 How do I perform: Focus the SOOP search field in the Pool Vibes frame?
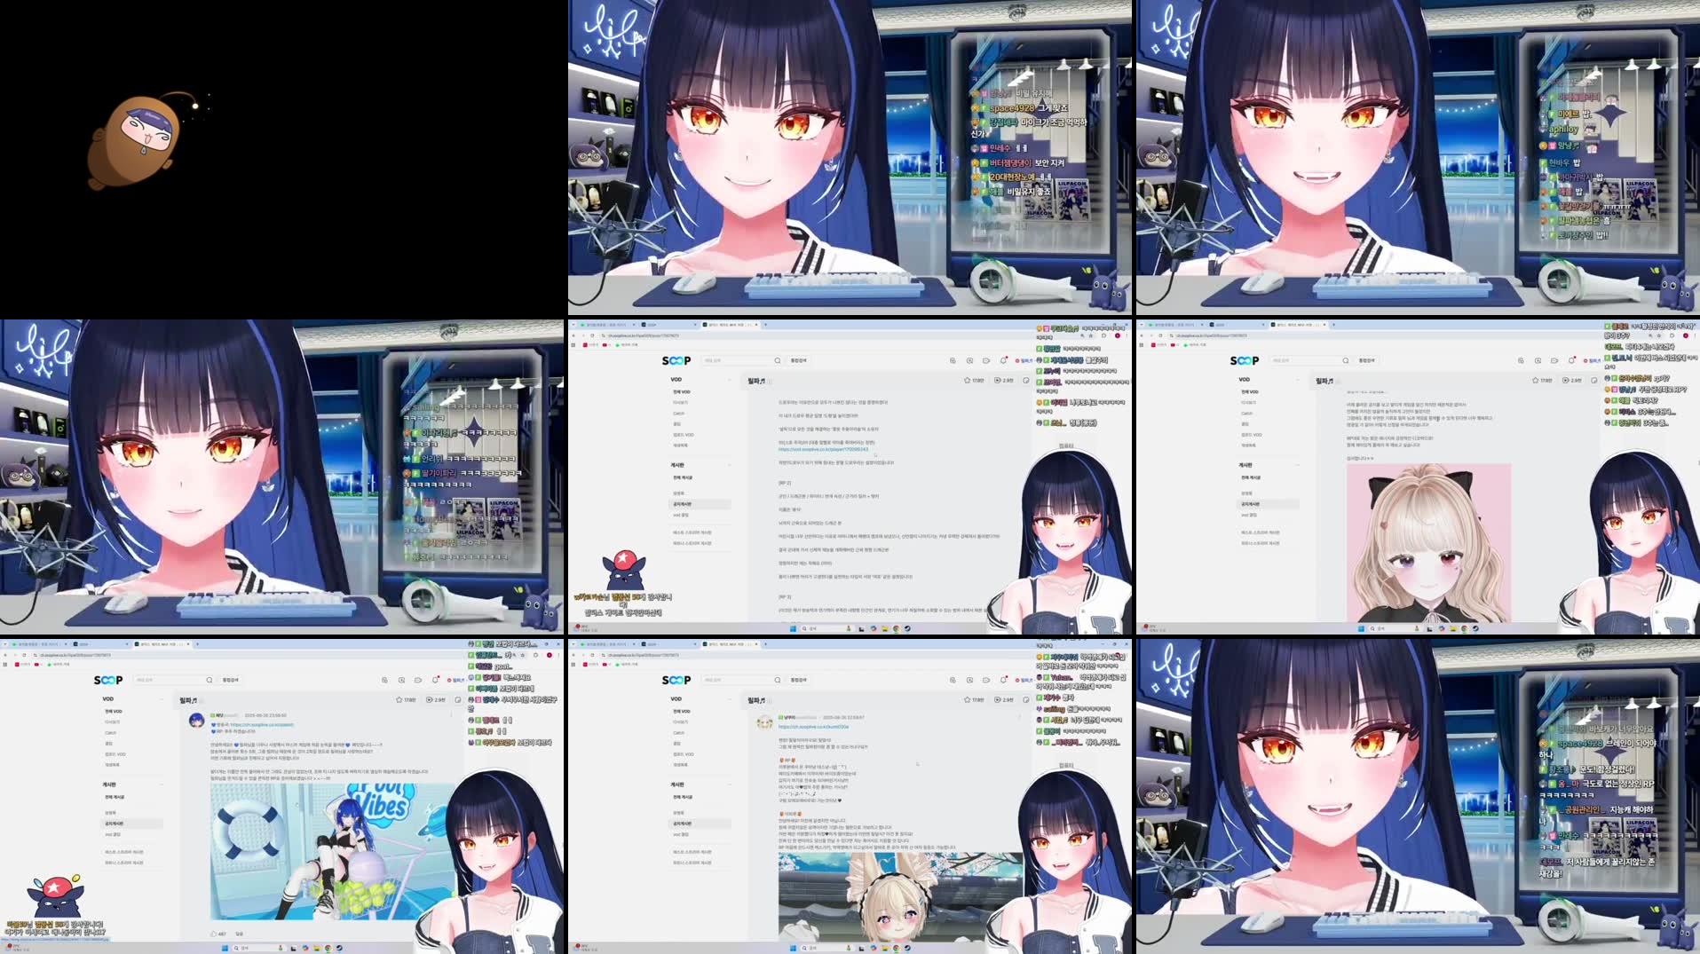pos(169,680)
